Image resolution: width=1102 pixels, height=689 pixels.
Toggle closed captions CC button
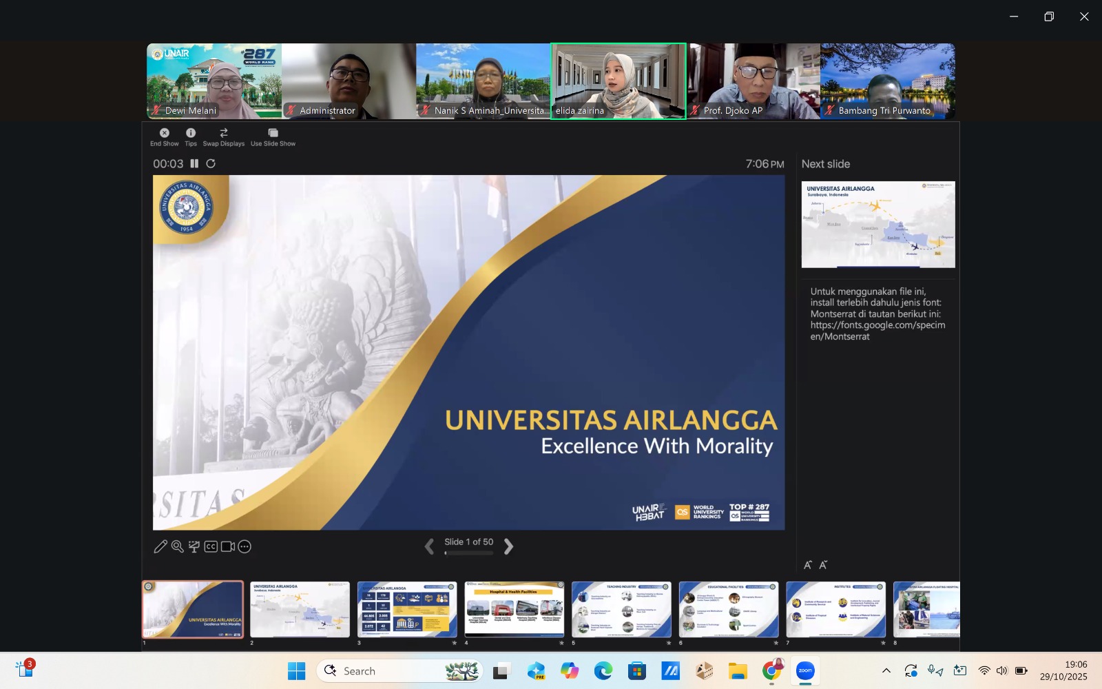[x=211, y=546]
